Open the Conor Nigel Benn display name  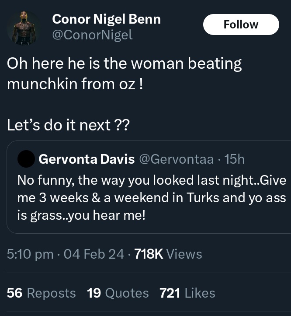(x=106, y=19)
